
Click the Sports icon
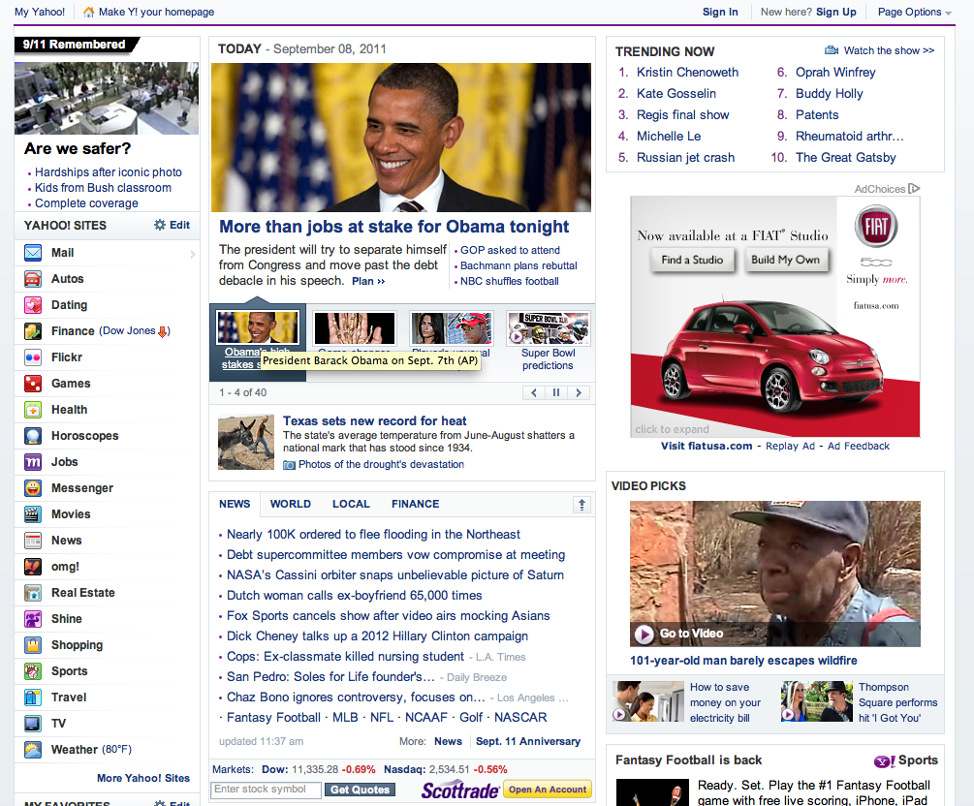[x=33, y=671]
